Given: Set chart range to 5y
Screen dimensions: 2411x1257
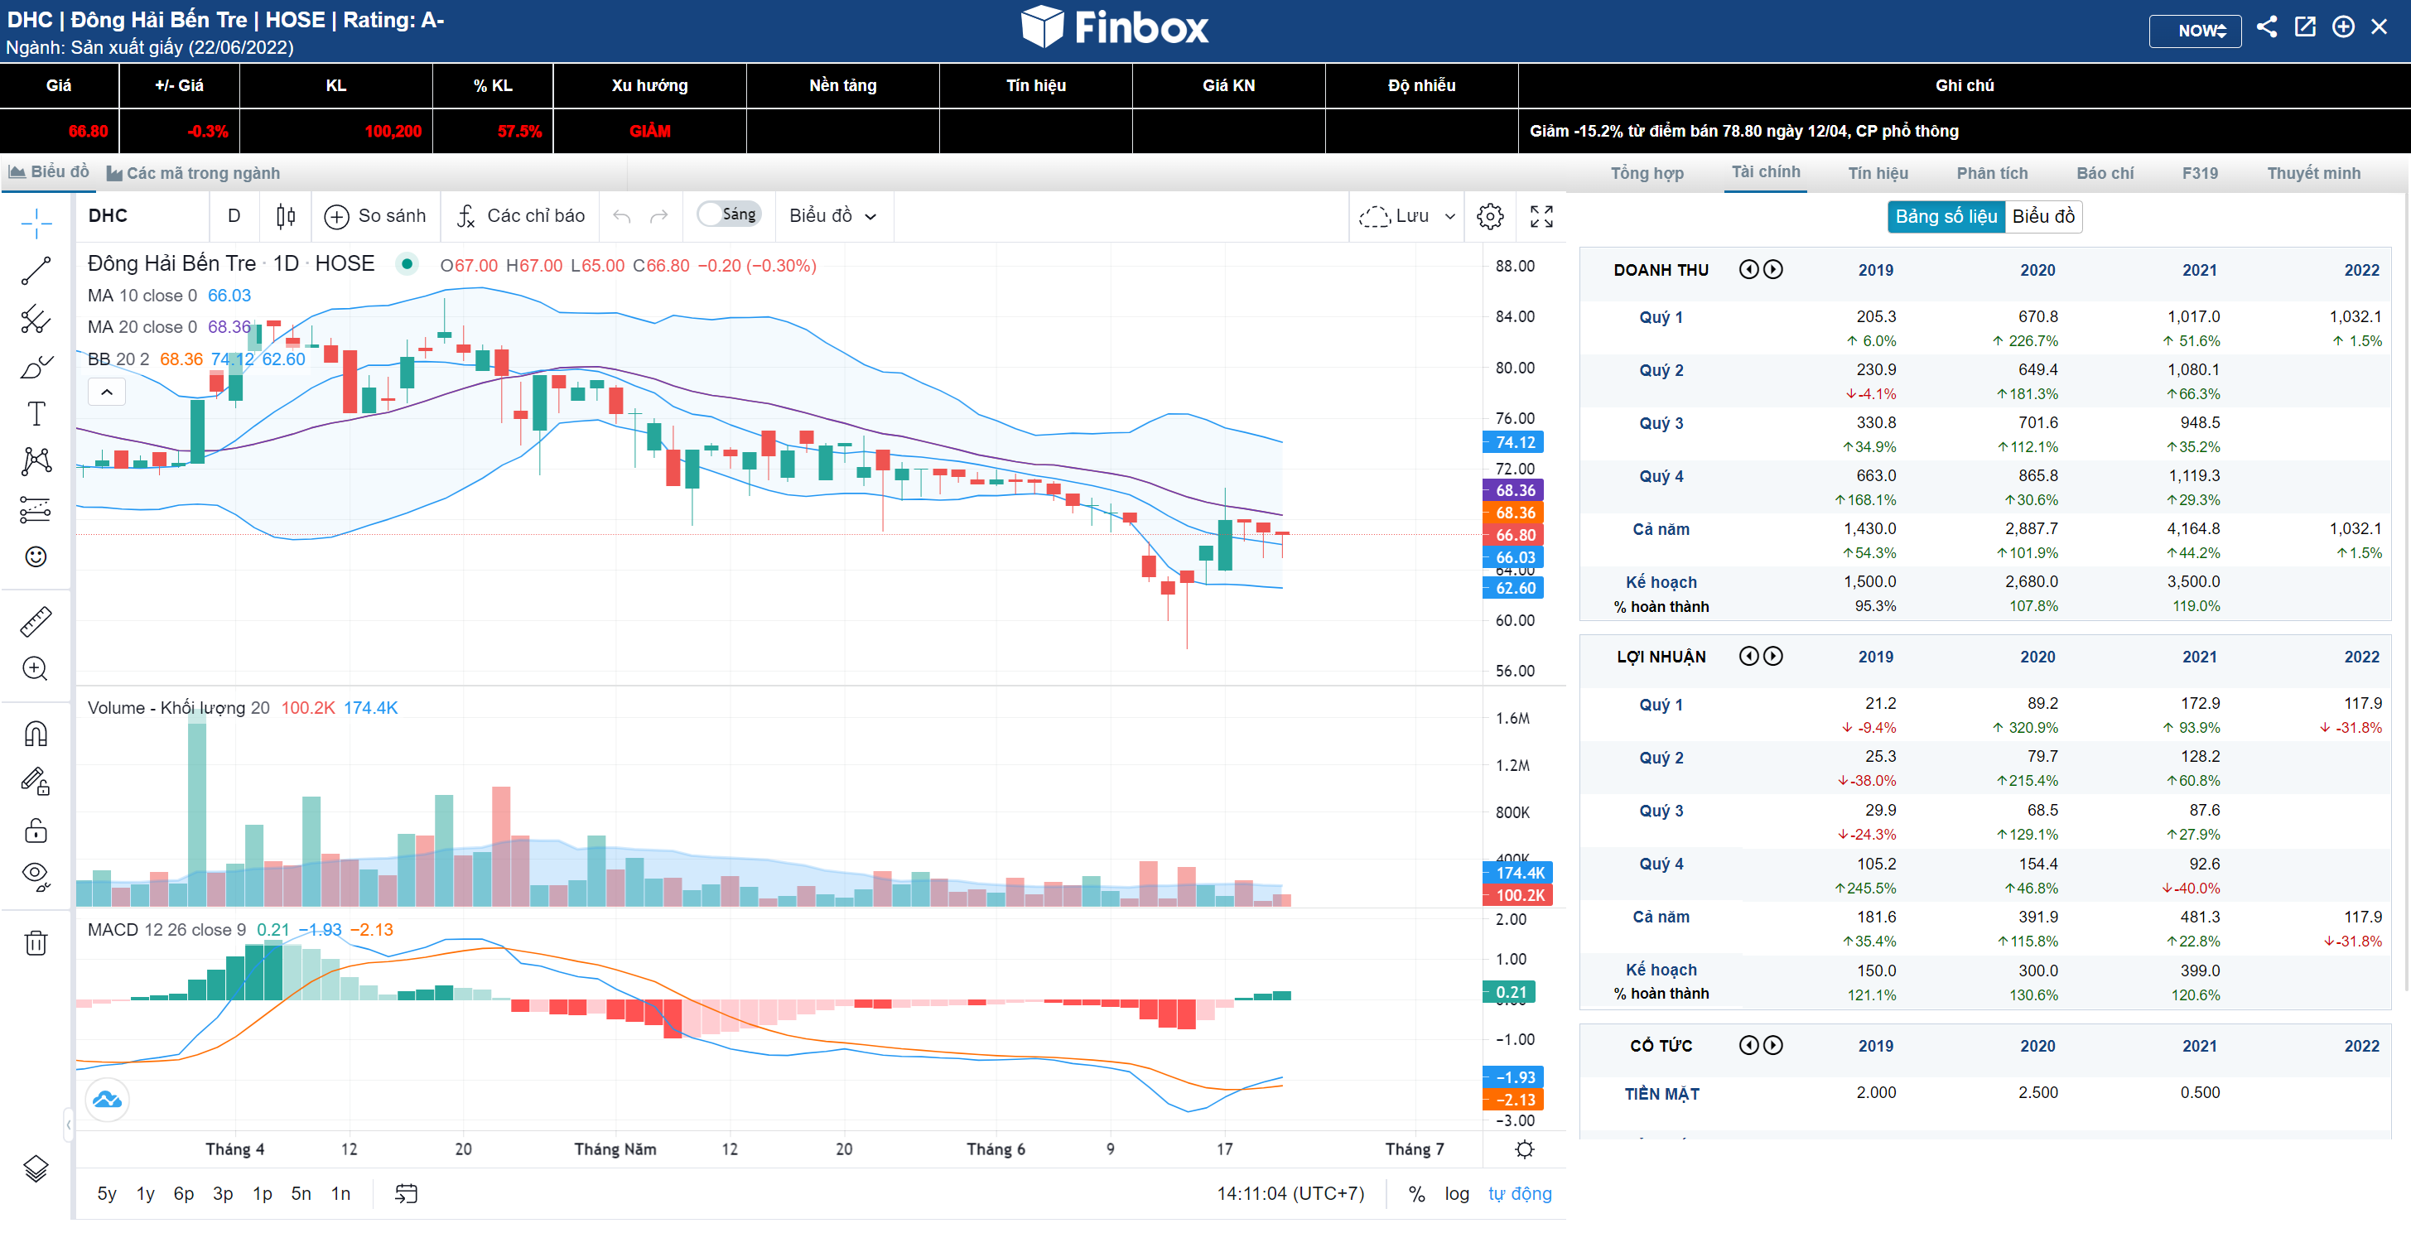Looking at the screenshot, I should [107, 1193].
